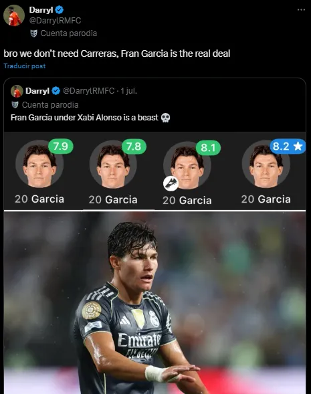Image resolution: width=311 pixels, height=394 pixels.
Task: Click the boot icon on third Garcia
Action: point(171,183)
